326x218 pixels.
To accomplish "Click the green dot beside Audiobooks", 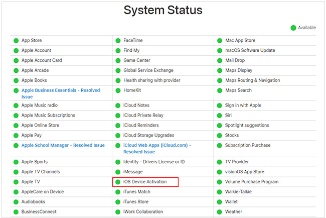I will [x=16, y=202].
